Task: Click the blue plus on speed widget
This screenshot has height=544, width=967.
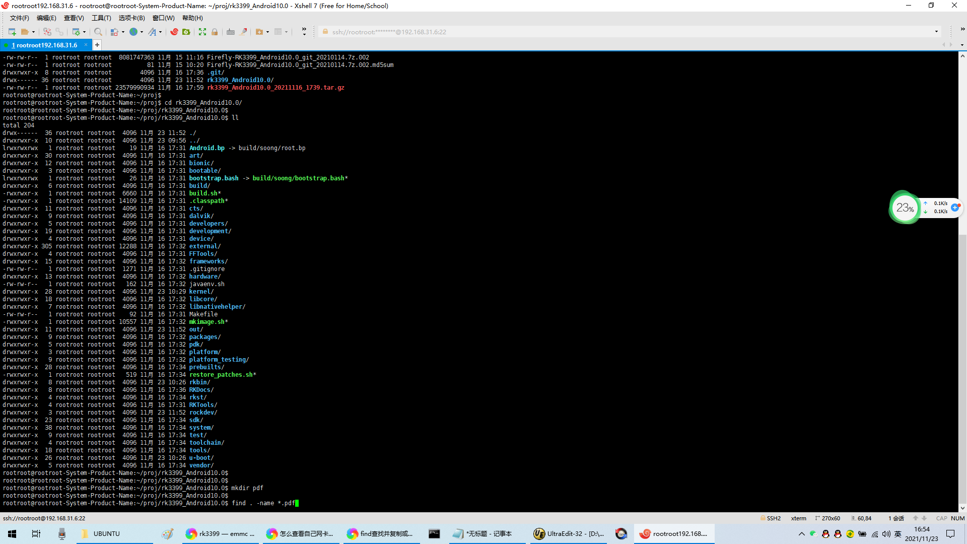Action: tap(955, 207)
